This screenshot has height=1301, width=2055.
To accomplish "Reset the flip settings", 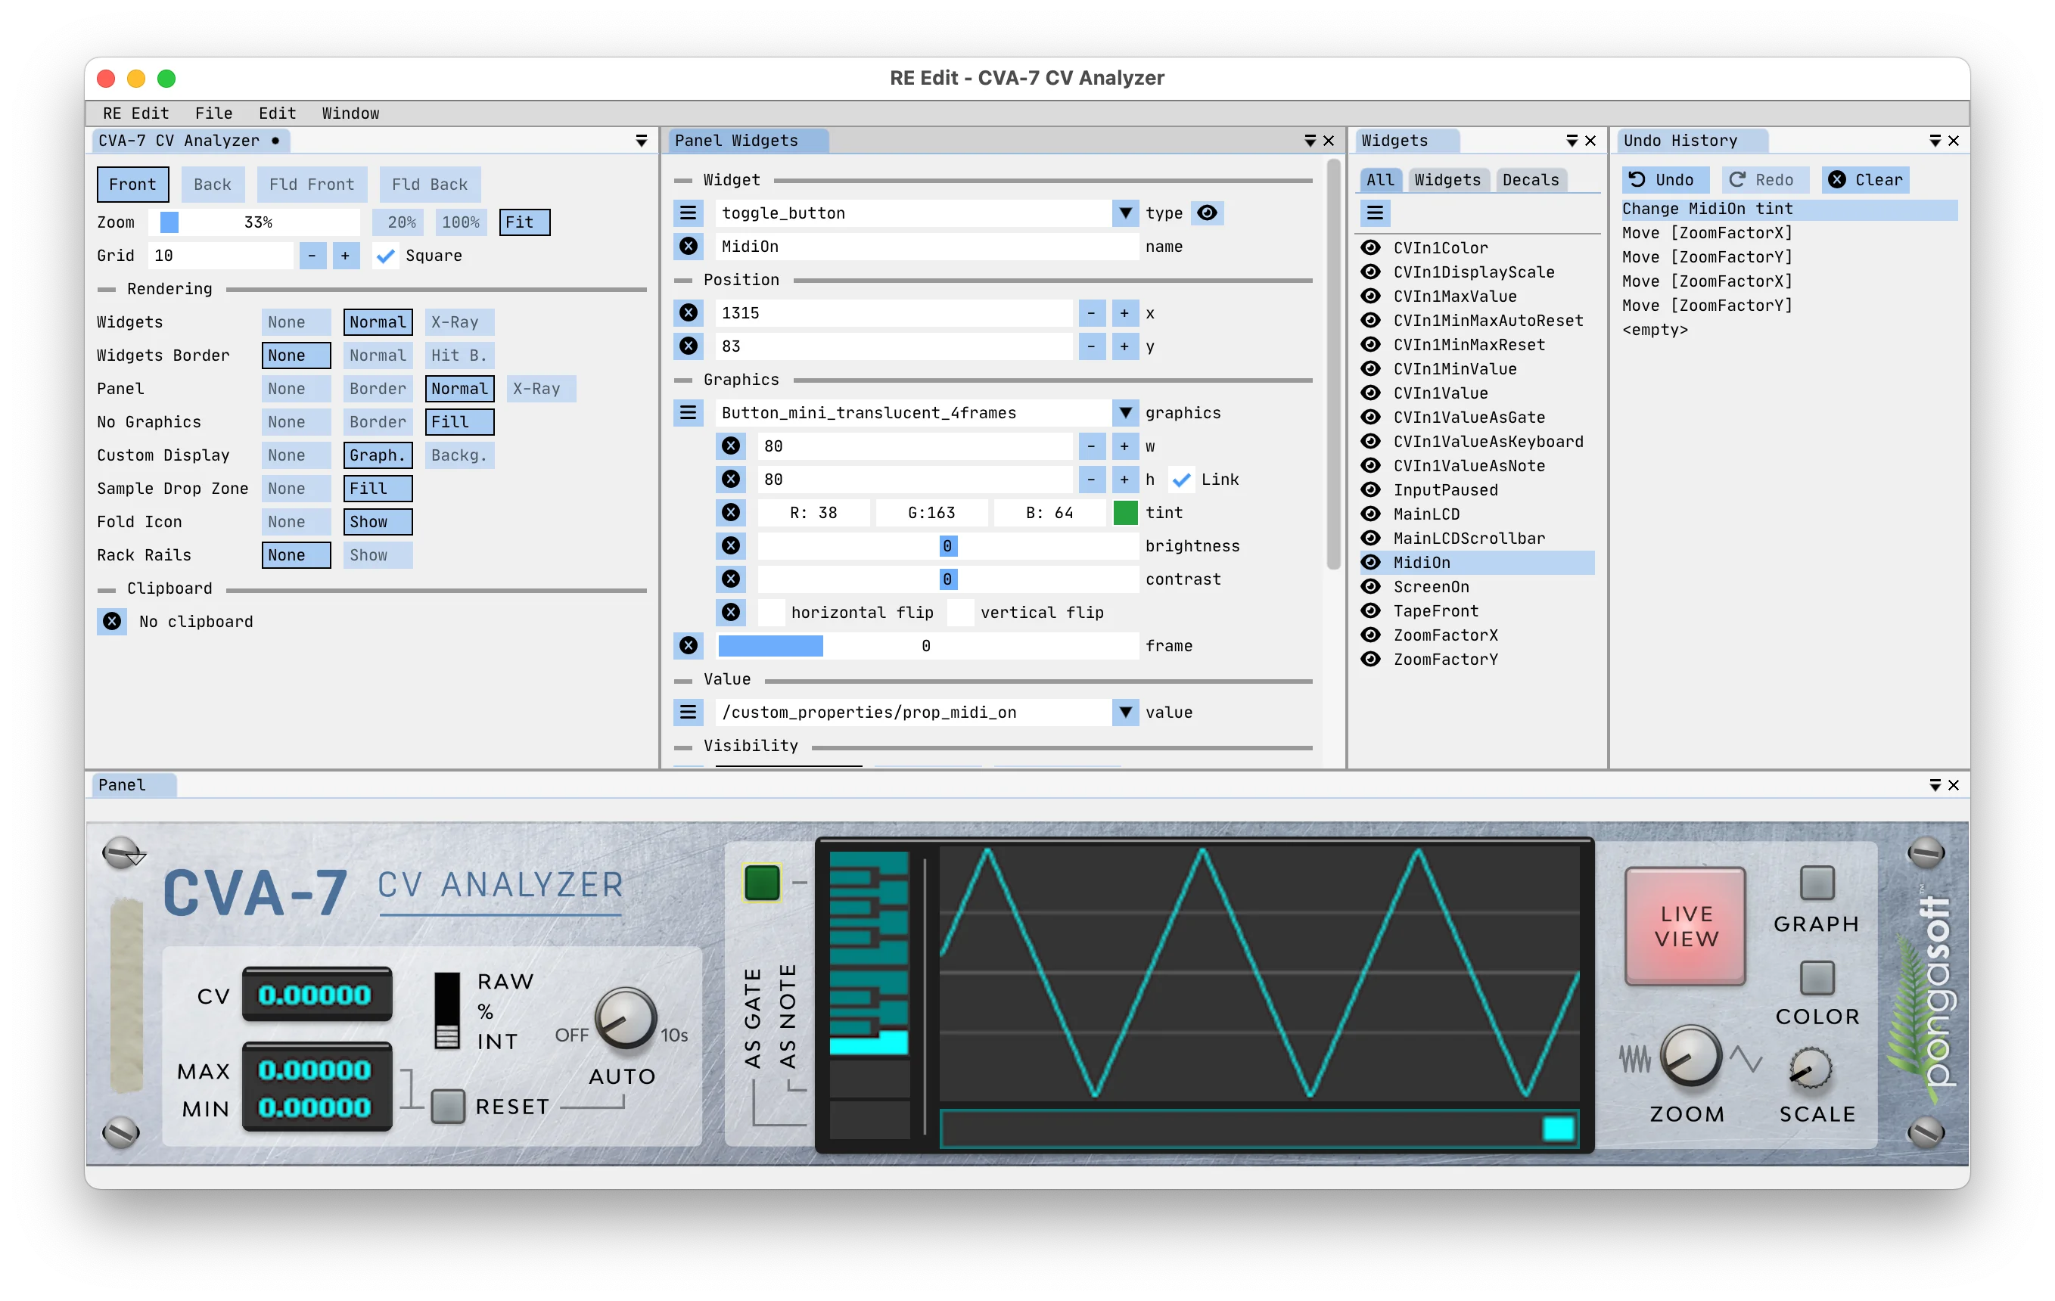I will pos(730,613).
